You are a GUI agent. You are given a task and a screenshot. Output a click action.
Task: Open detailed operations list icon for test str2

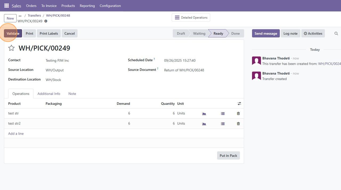[223, 124]
